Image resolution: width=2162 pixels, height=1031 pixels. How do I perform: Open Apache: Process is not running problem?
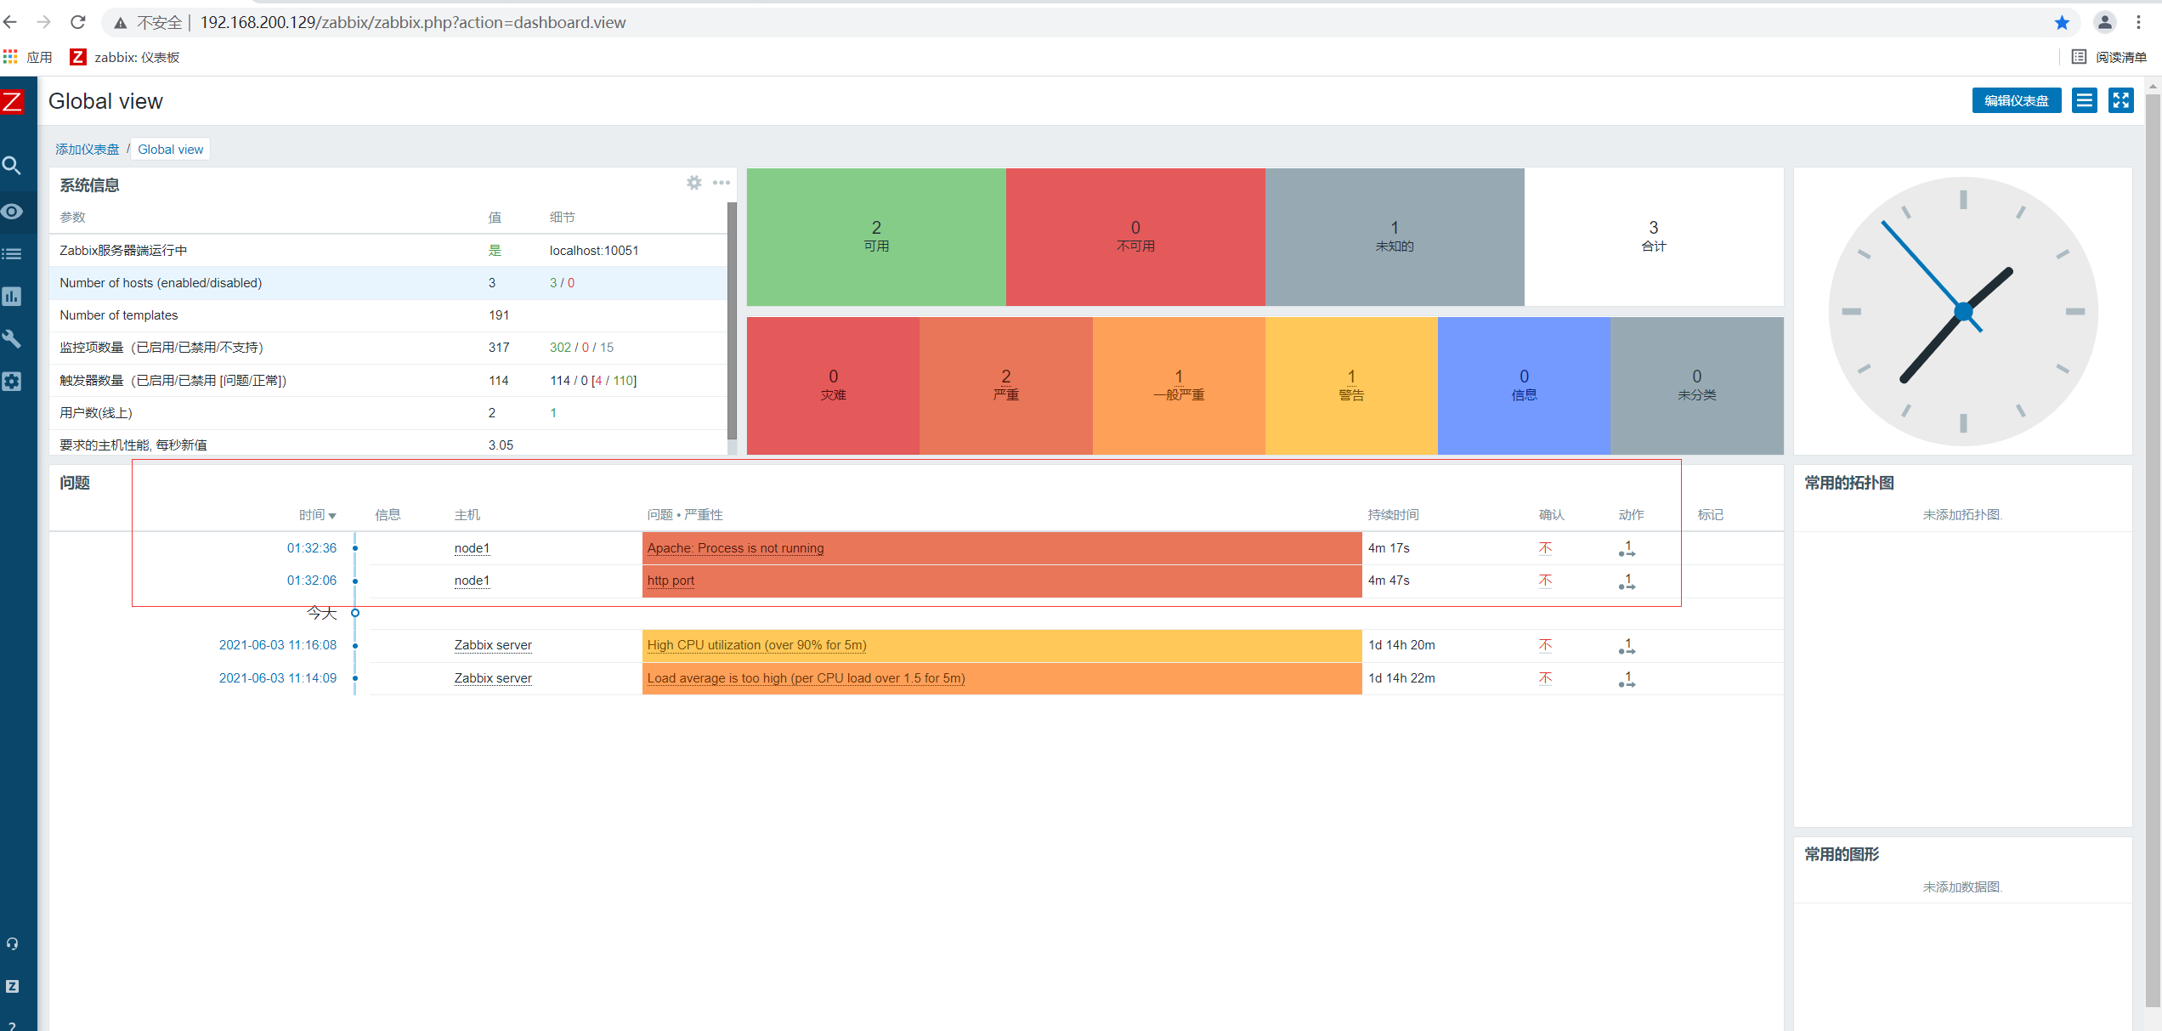[735, 548]
